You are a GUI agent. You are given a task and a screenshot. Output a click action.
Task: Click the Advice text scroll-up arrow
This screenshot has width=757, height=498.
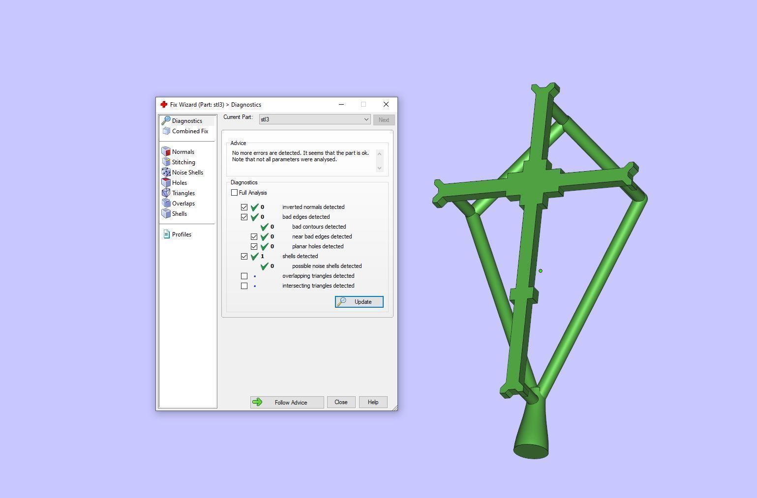tap(379, 154)
